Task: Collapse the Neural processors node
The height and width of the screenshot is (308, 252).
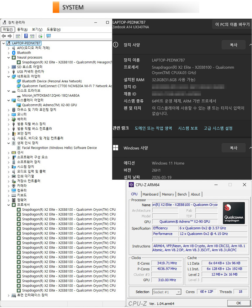Action: point(9,58)
